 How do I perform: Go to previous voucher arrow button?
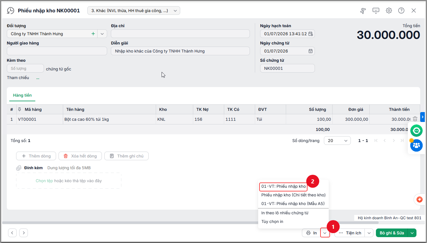coord(12,233)
